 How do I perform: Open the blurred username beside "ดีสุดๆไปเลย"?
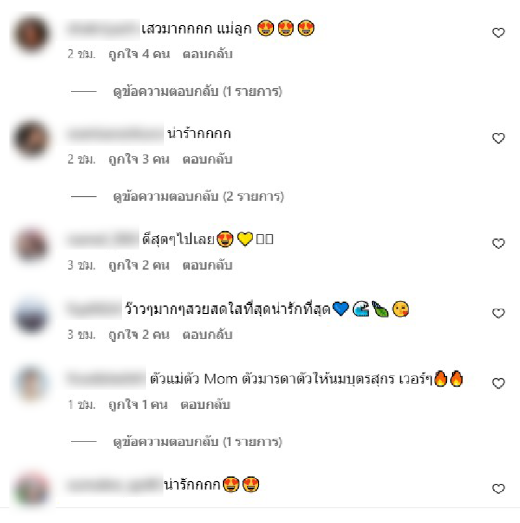pos(103,239)
